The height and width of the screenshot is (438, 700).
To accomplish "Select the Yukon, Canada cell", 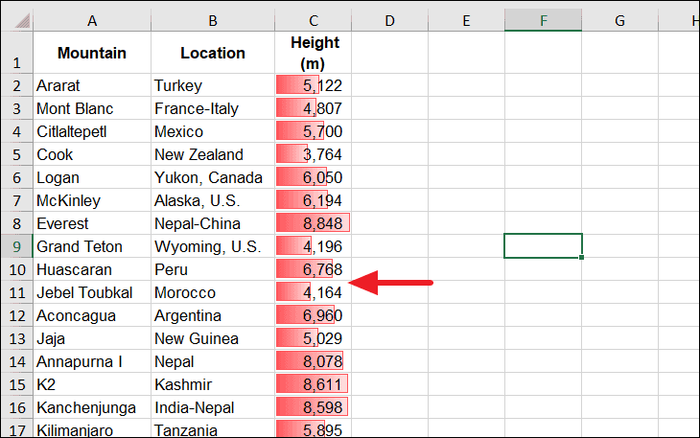I will tap(213, 177).
